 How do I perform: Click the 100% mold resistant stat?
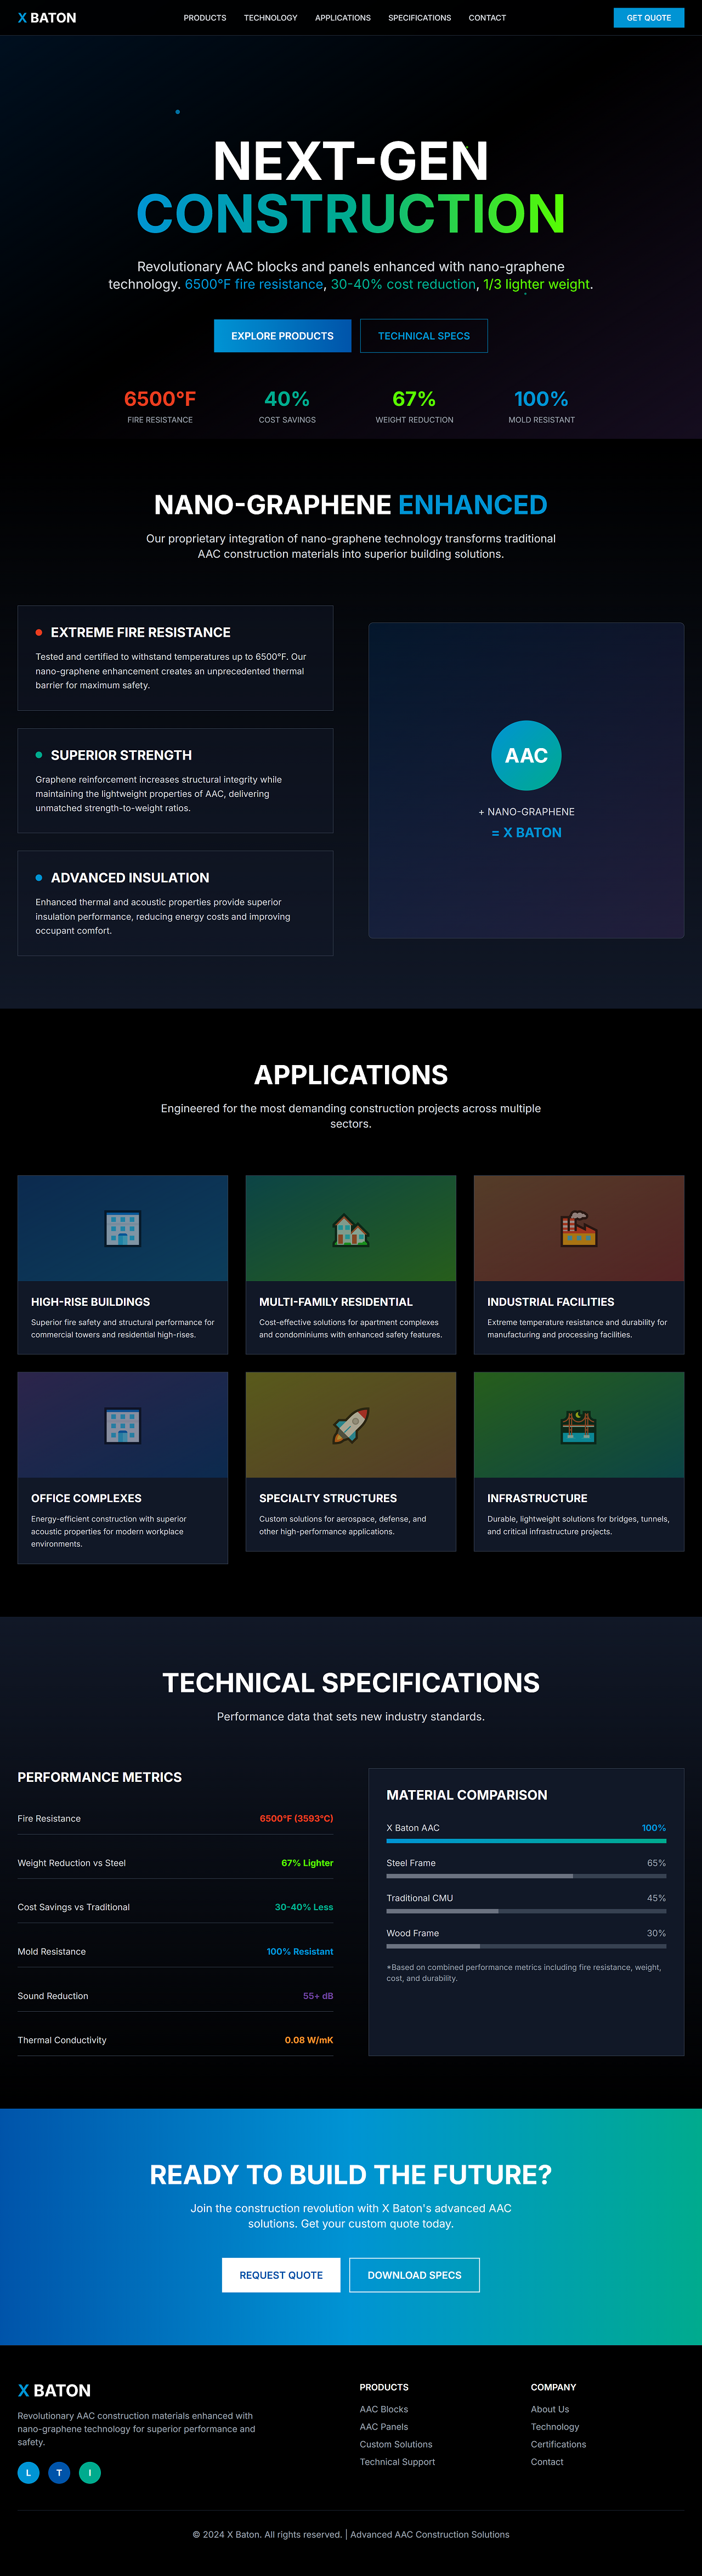(x=541, y=405)
